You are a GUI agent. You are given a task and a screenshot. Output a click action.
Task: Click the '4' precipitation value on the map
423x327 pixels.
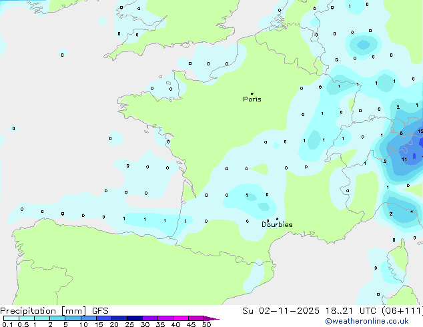click(x=412, y=212)
